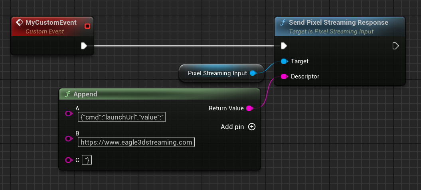Image resolution: width=421 pixels, height=190 pixels.
Task: Click the C input pin on Append
Action: click(68, 160)
